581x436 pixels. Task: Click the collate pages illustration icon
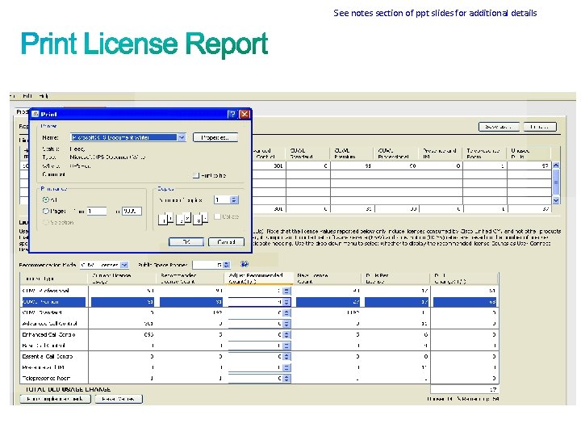click(x=183, y=218)
